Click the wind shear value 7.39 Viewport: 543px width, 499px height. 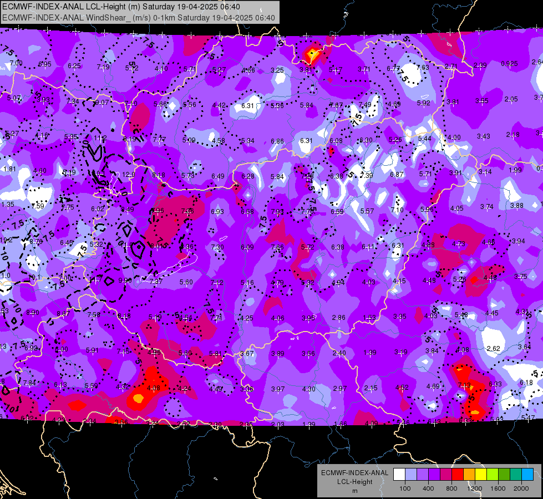[367, 175]
